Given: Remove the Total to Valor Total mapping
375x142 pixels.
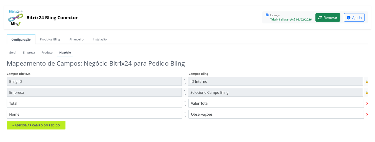Looking at the screenshot, I should click(367, 103).
